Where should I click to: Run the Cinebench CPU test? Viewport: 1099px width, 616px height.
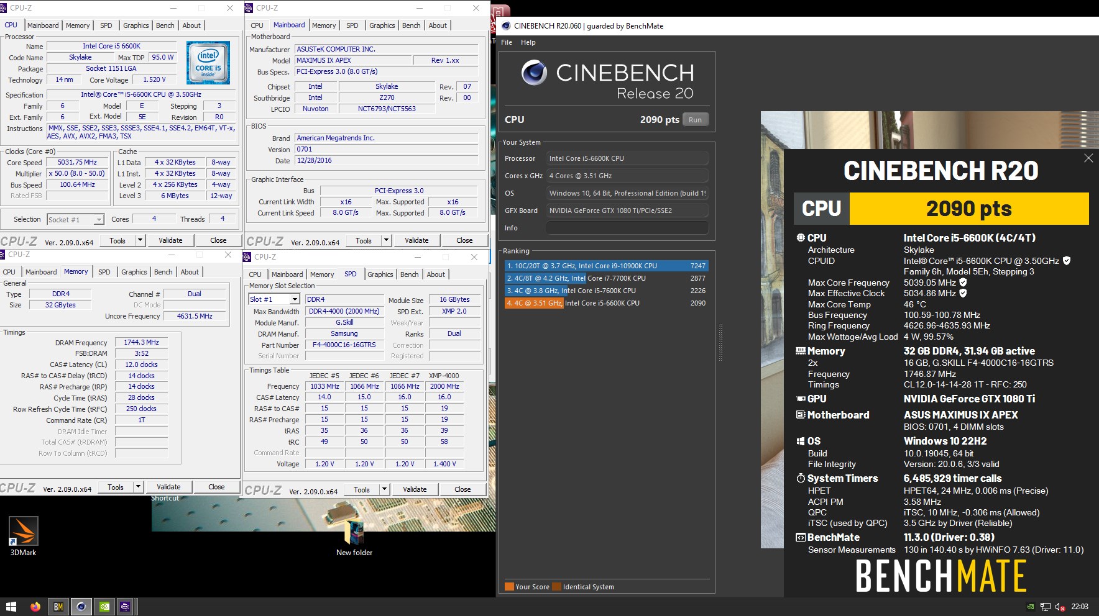point(695,120)
